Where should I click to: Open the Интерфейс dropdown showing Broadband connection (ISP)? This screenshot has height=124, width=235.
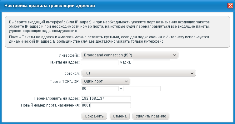click(x=130, y=55)
